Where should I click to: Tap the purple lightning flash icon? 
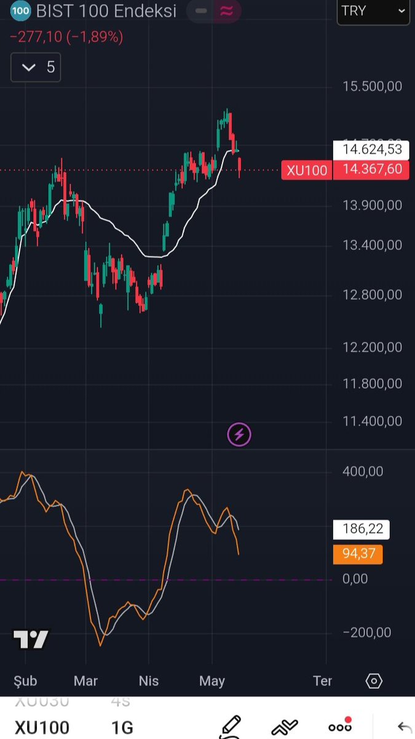coord(239,435)
